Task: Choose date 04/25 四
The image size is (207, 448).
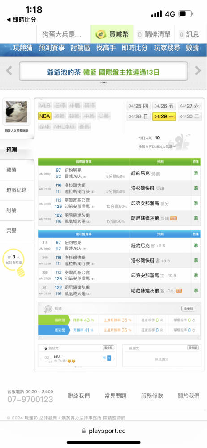Action: pyautogui.click(x=138, y=106)
